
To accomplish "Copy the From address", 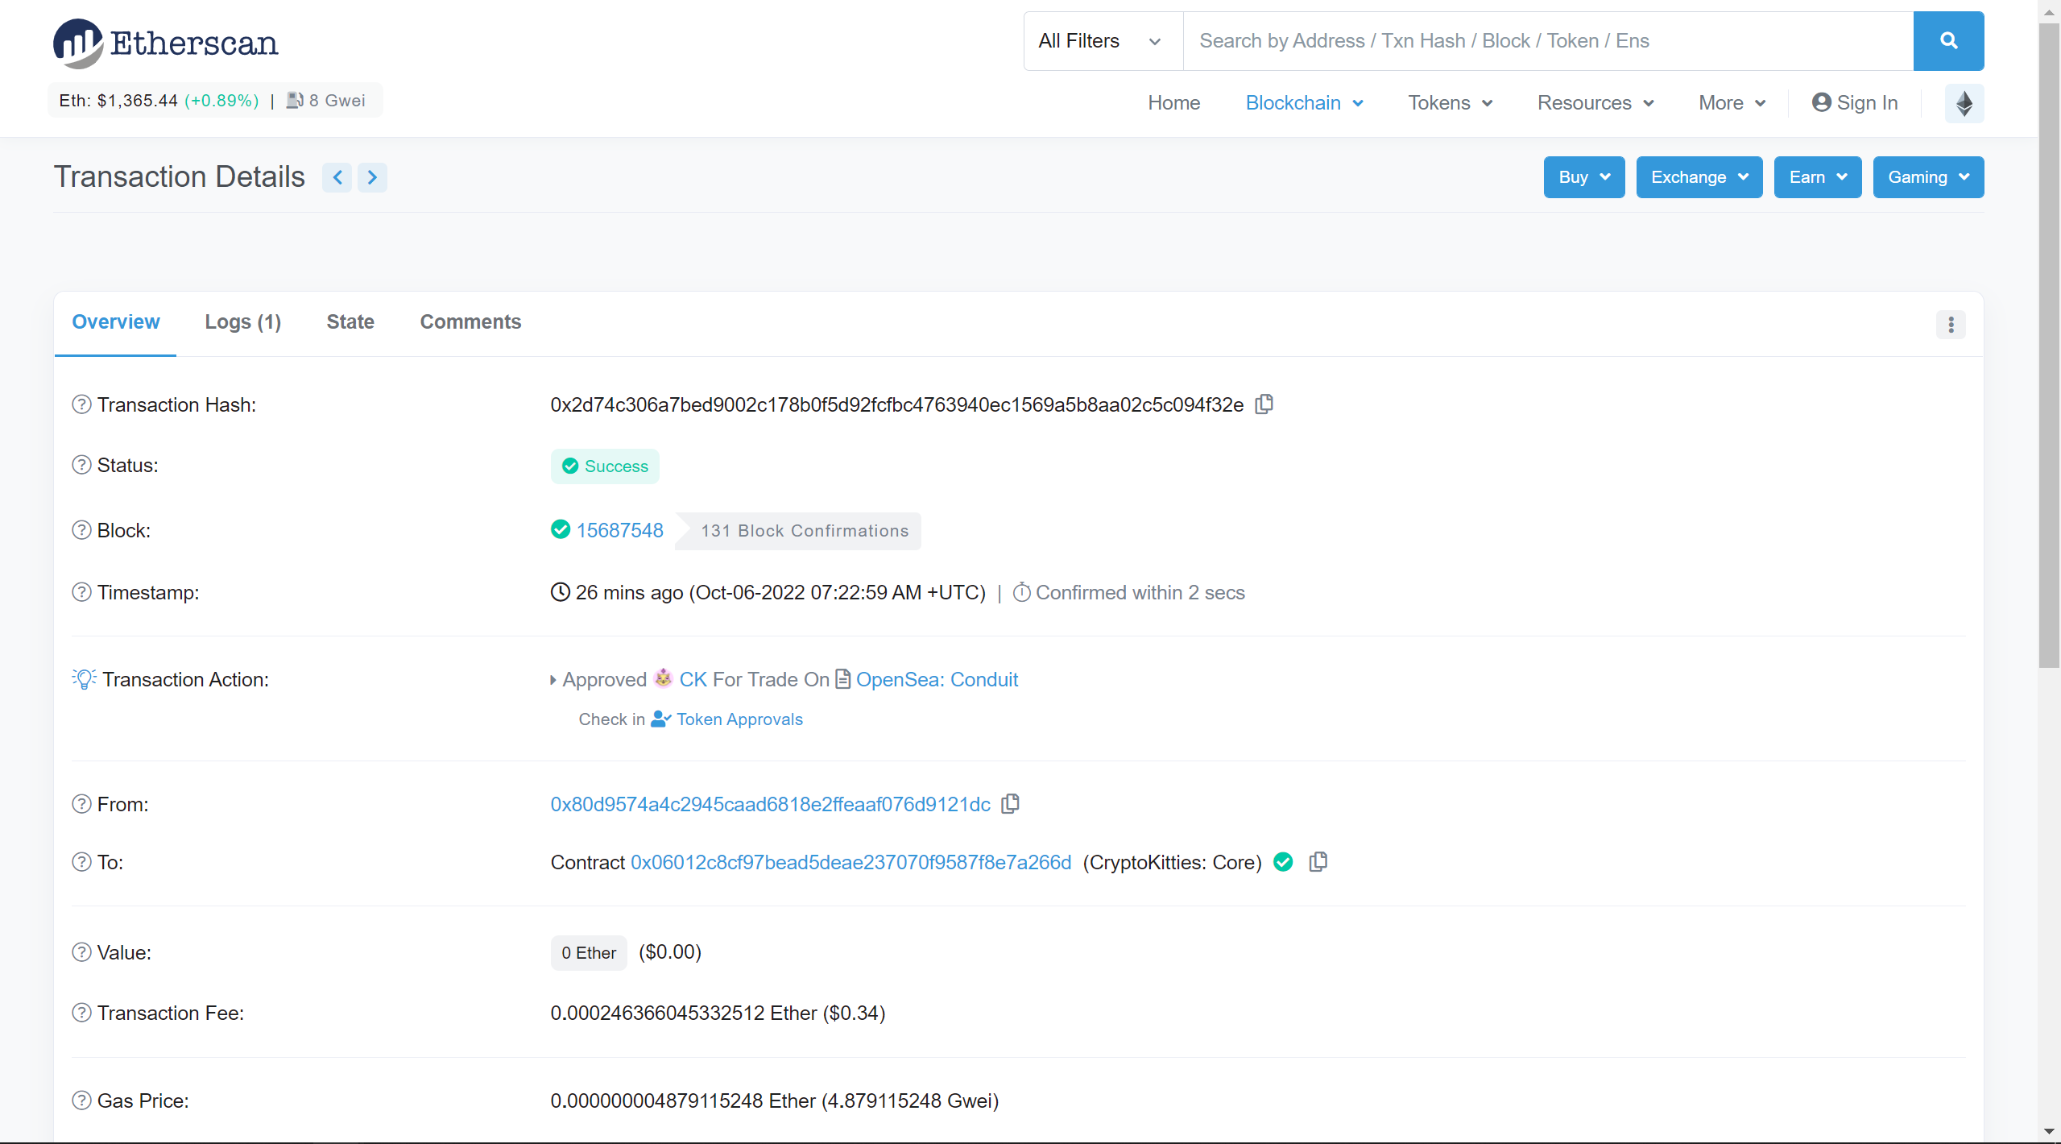I will 1010,803.
